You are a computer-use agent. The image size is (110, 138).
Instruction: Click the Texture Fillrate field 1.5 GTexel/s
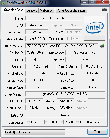tap(91, 73)
